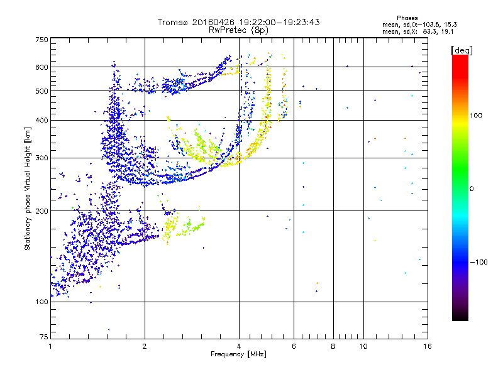The height and width of the screenshot is (377, 503).
Task: Click the frequency axis tick '8'
Action: (333, 346)
